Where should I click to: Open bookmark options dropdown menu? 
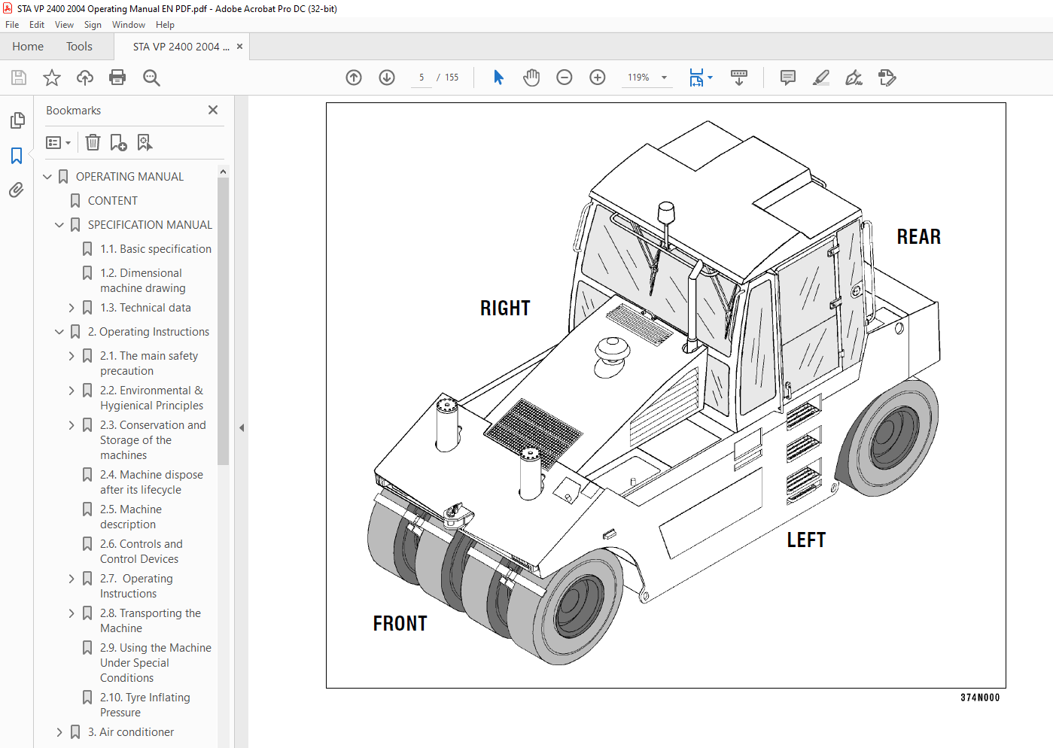[x=58, y=142]
